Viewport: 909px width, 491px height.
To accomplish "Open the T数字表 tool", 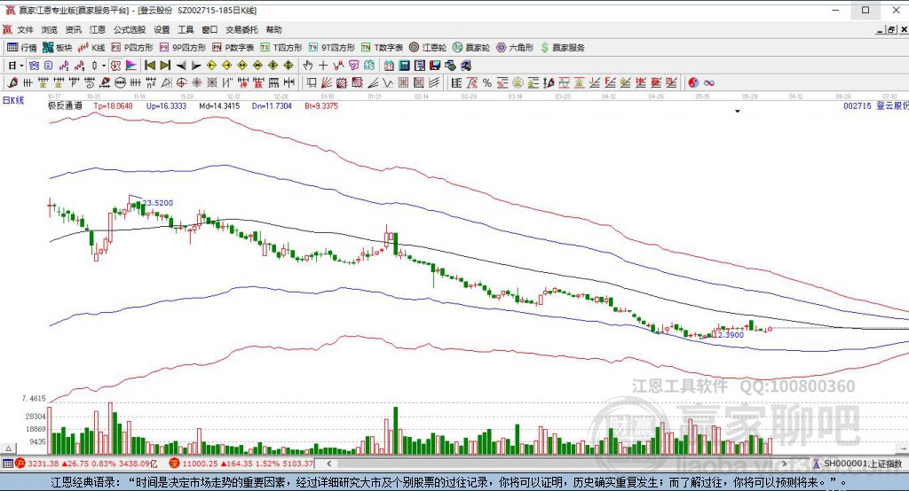I will pyautogui.click(x=382, y=48).
